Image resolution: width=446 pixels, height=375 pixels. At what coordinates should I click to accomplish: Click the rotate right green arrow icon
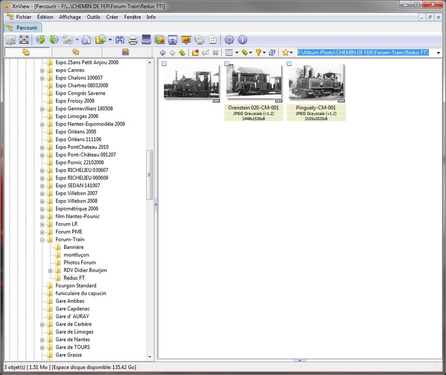tap(54, 40)
